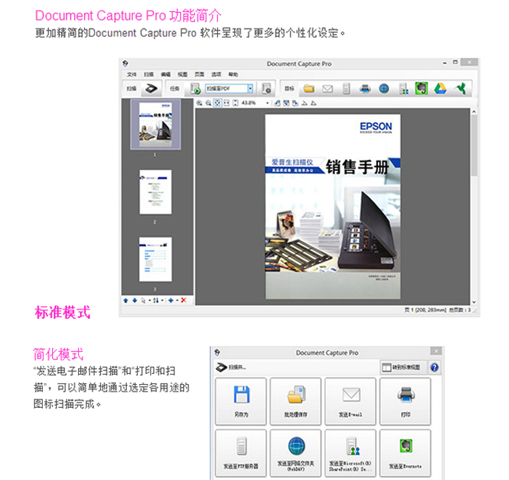Choose the green hummingbird destination icon
This screenshot has height=480, width=509.
[461, 88]
